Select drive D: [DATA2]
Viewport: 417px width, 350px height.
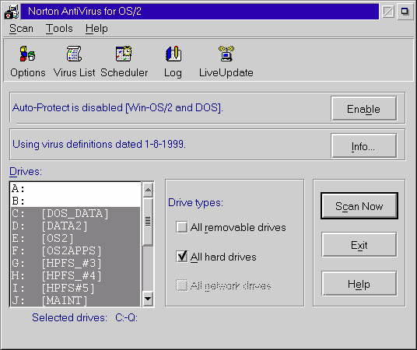pyautogui.click(x=75, y=226)
